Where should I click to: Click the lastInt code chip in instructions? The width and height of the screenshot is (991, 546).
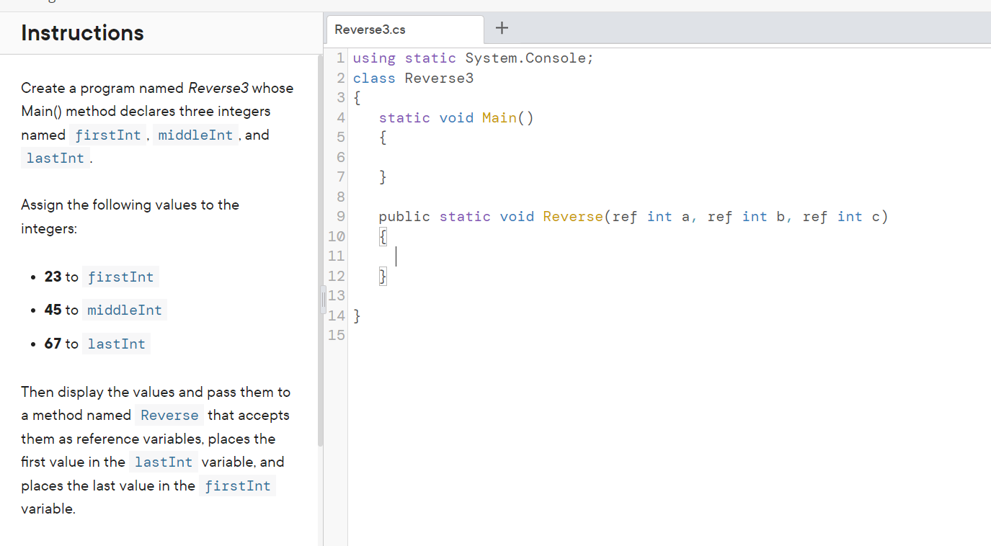(55, 158)
